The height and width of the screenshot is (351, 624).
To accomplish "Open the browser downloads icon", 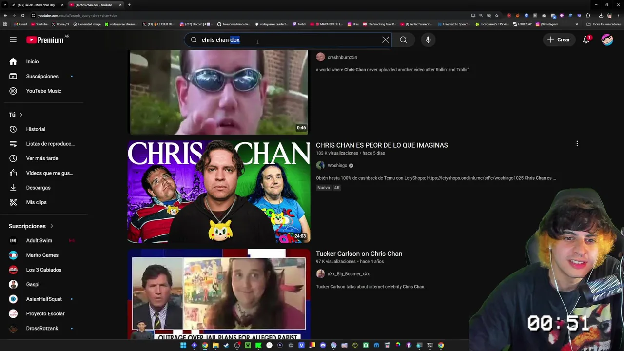I will [x=601, y=15].
